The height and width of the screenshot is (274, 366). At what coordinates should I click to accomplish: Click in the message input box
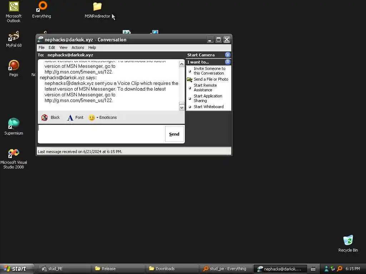(x=102, y=134)
